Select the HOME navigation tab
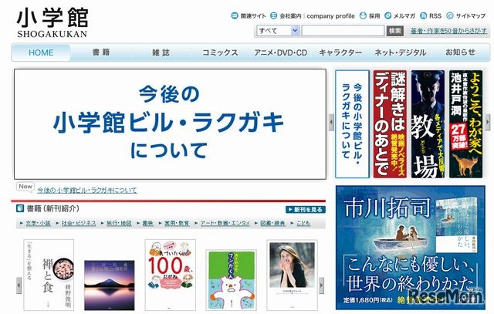The width and height of the screenshot is (494, 314). 41,52
